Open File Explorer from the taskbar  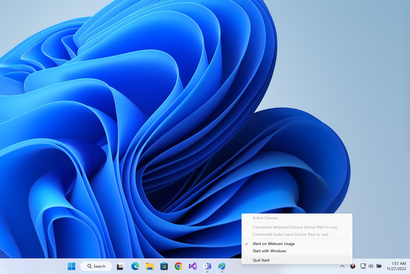pyautogui.click(x=149, y=266)
